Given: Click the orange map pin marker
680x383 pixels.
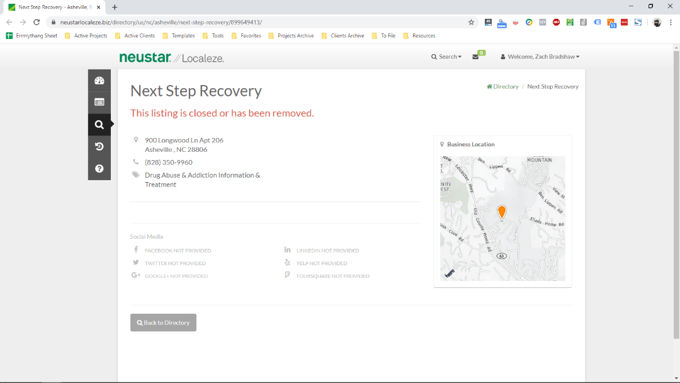Looking at the screenshot, I should click(x=502, y=212).
